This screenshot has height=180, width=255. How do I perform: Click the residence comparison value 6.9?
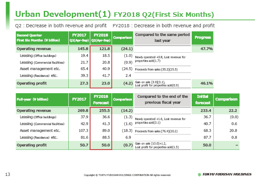pos(128,137)
